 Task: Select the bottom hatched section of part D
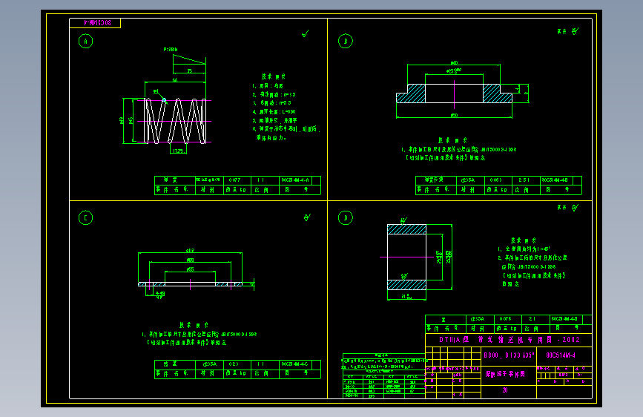pyautogui.click(x=407, y=285)
